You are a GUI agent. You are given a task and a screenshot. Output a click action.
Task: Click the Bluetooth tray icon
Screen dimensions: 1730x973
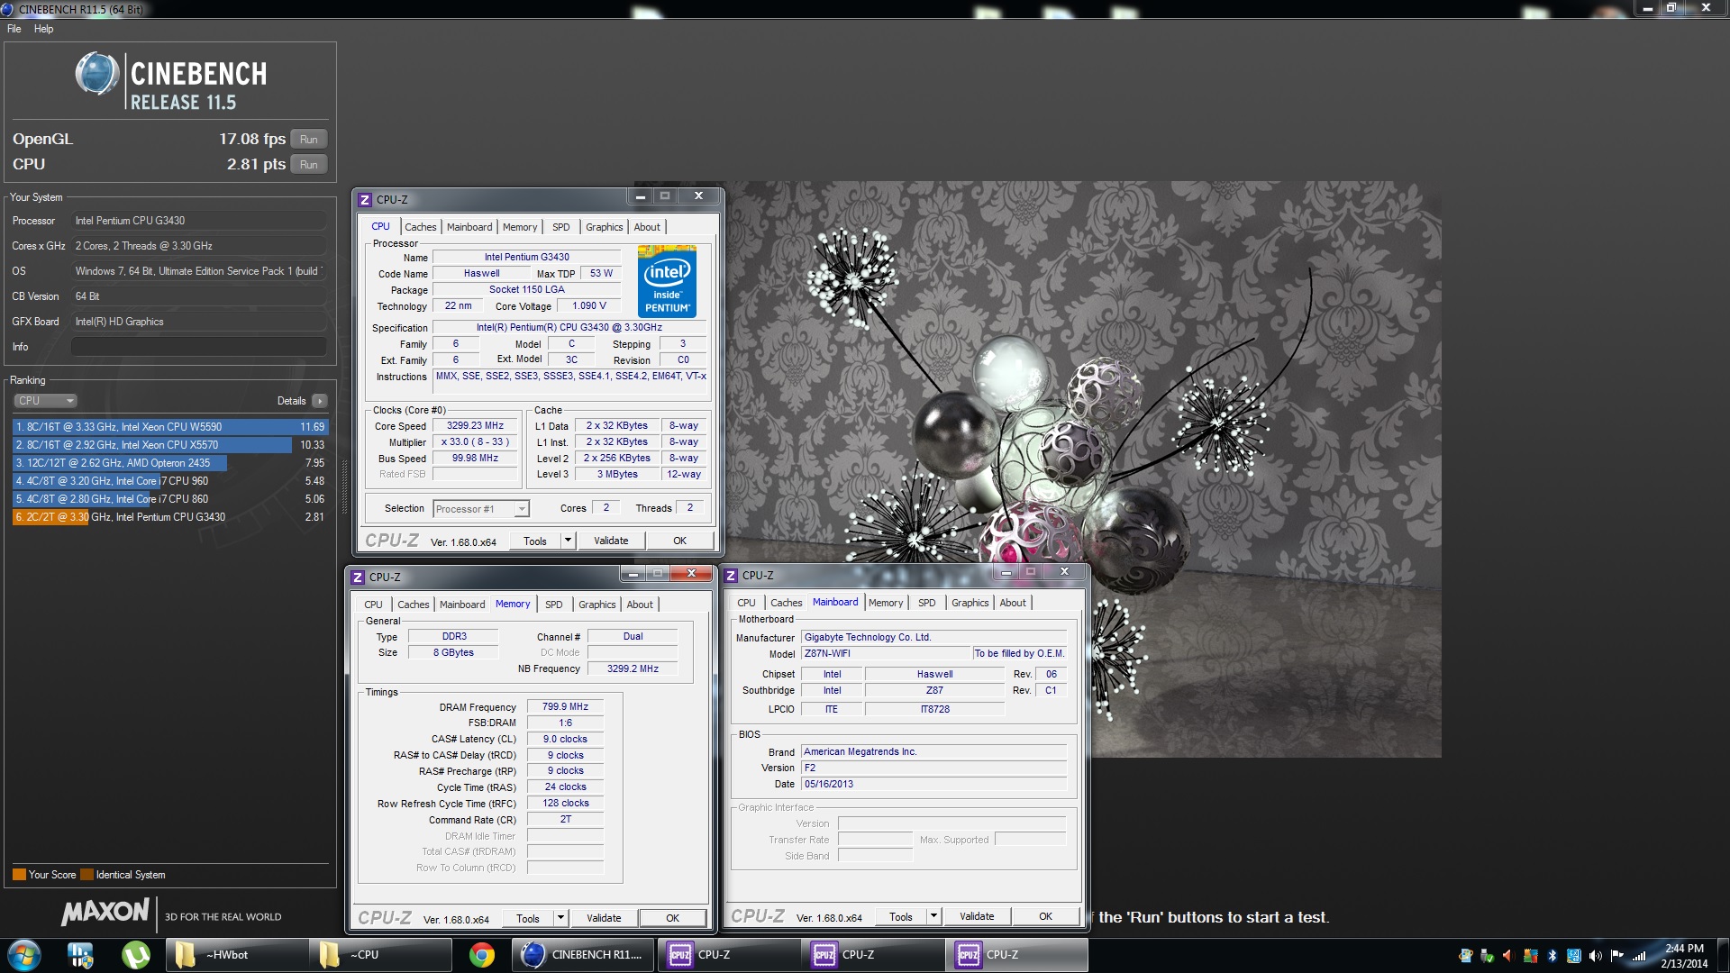click(1552, 956)
